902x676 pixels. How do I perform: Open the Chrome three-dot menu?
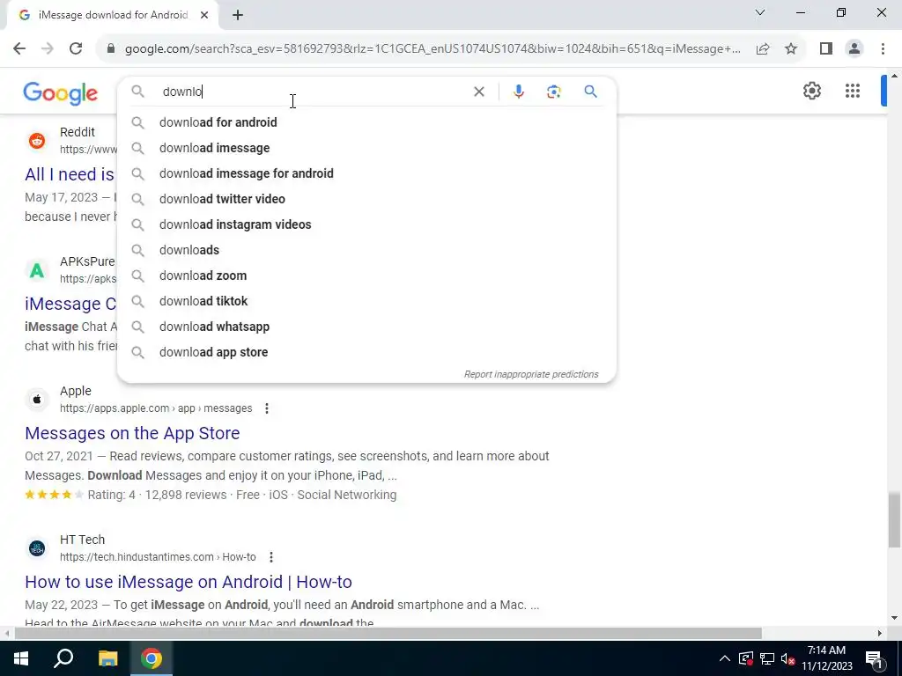point(883,49)
